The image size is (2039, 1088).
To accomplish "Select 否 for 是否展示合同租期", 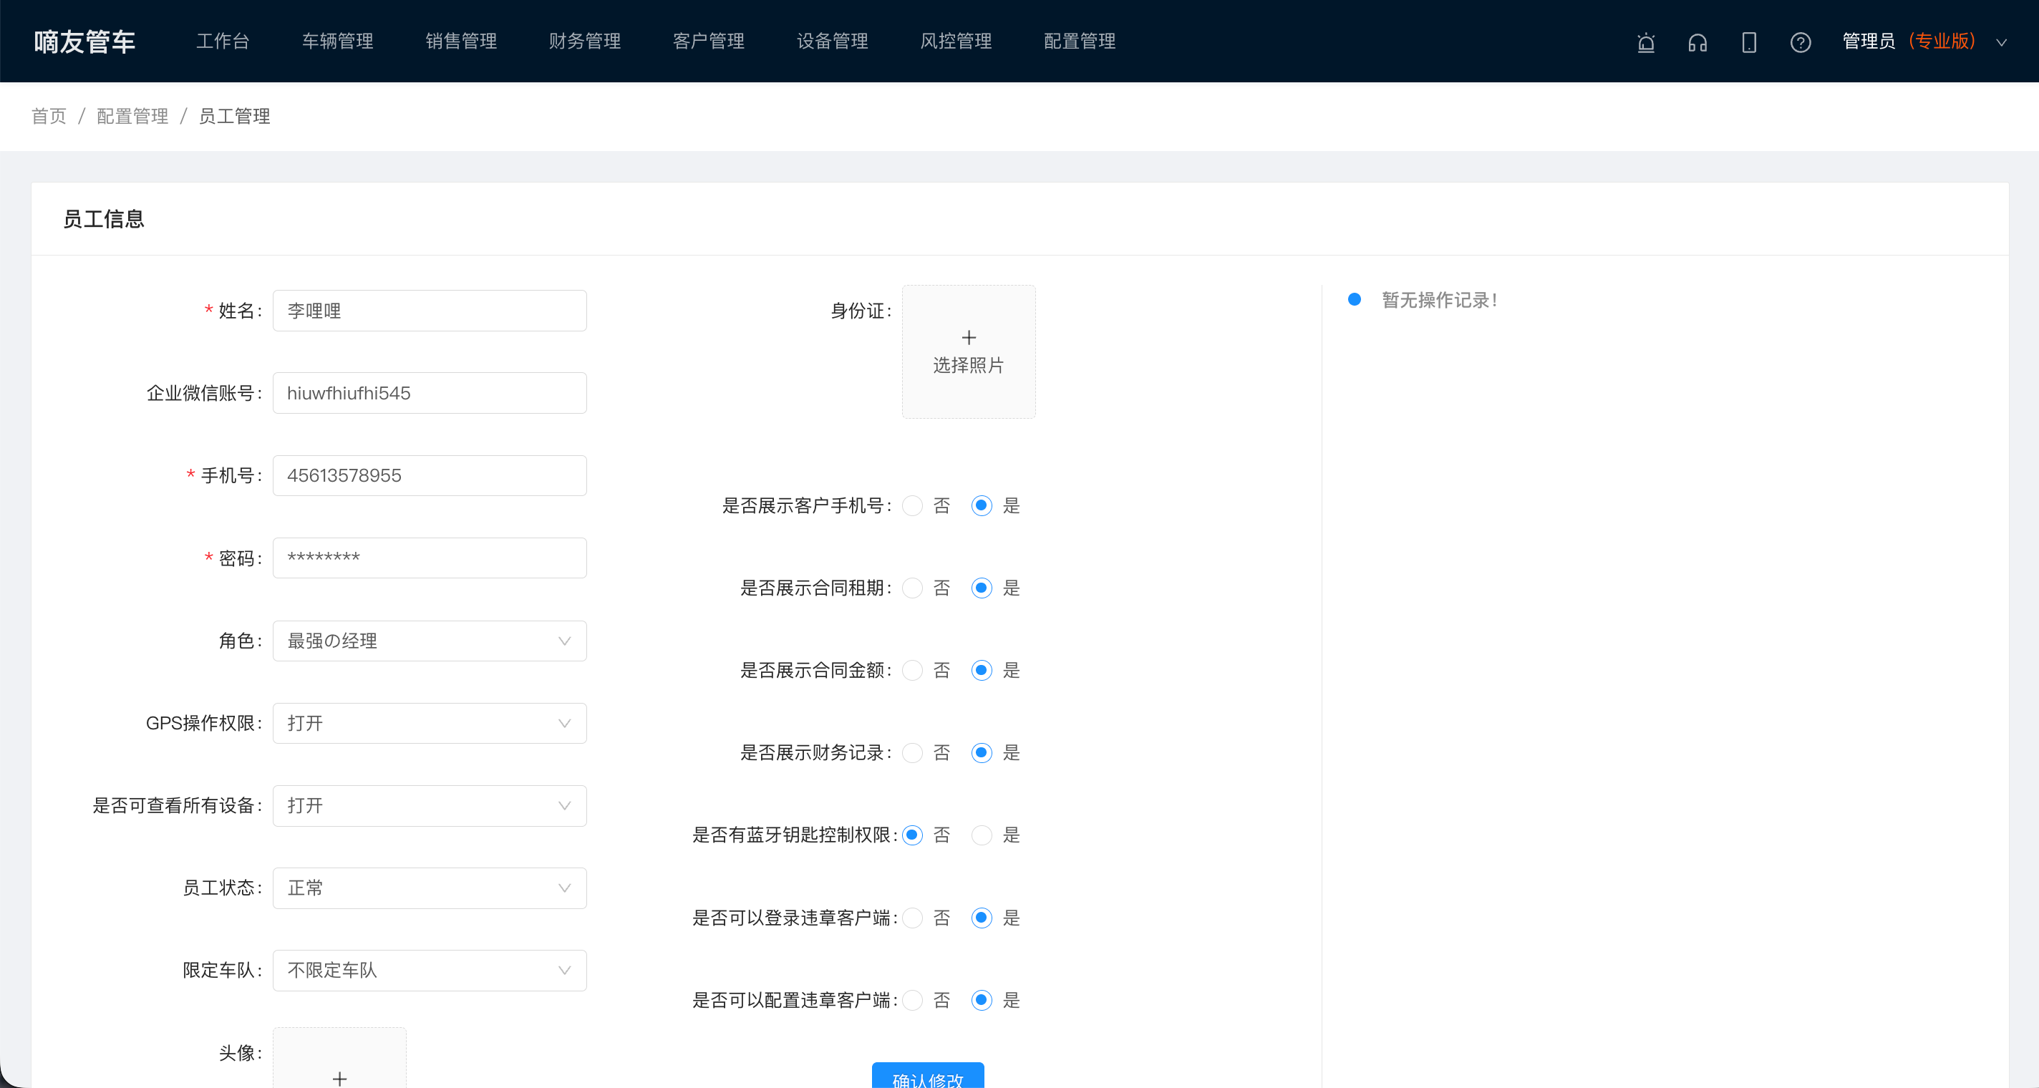I will 912,588.
